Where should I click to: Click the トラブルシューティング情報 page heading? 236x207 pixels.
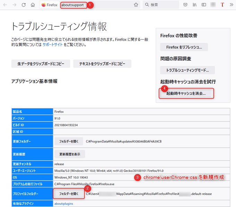click(x=59, y=26)
